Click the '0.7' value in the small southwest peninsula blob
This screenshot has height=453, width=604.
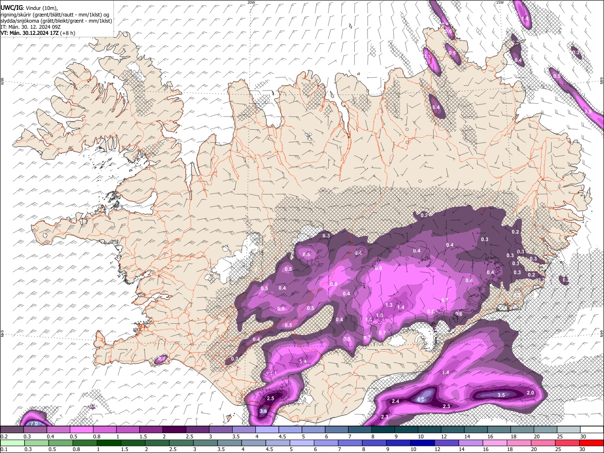coord(161,359)
